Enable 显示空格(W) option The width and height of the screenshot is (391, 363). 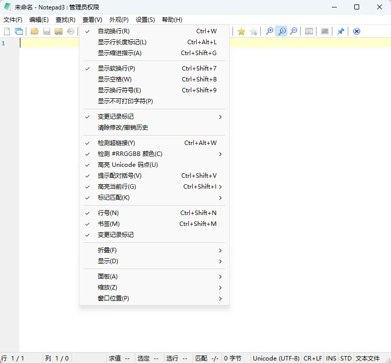154,79
